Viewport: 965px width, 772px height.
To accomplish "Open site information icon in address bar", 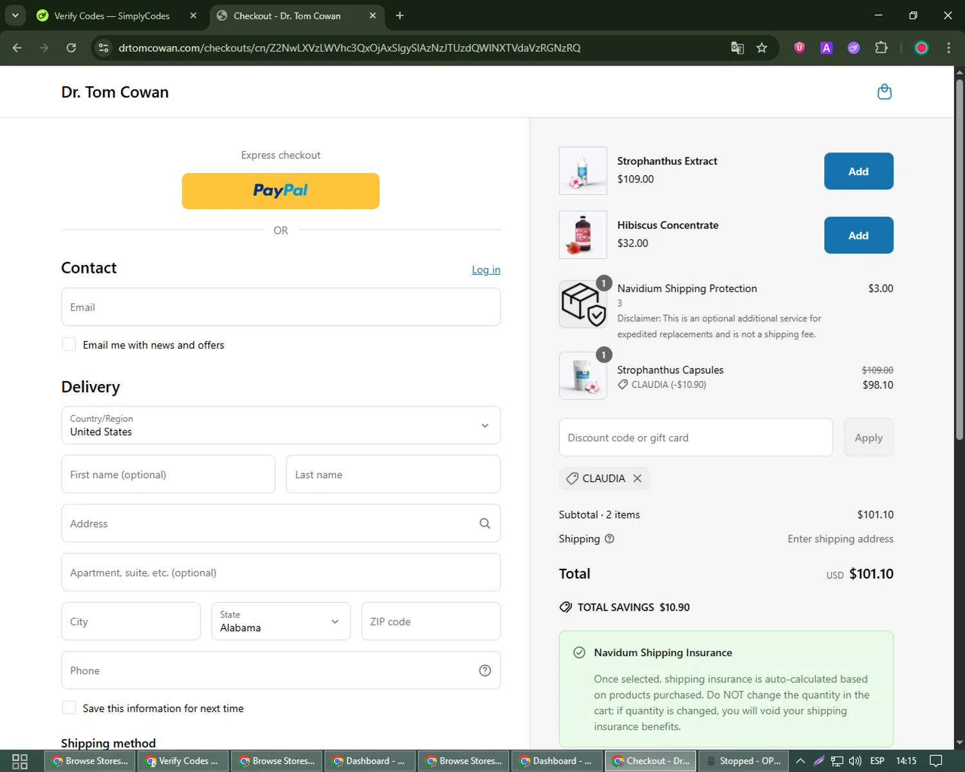I will 104,48.
